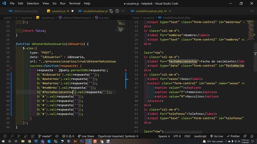This screenshot has height=144, width=257.
Task: Click 'return false;' in usuarios.js
Action: (x=35, y=31)
